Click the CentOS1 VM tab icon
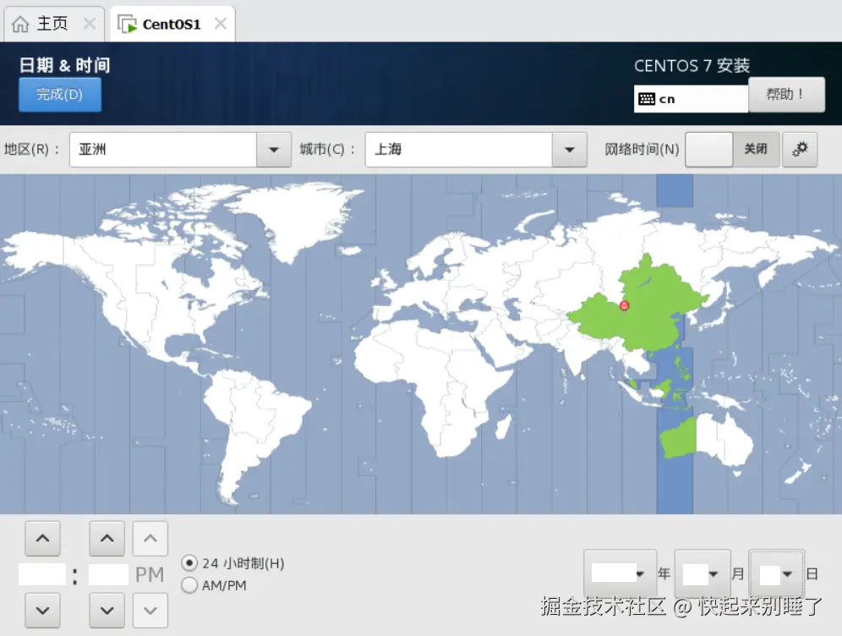This screenshot has width=842, height=636. click(x=128, y=25)
